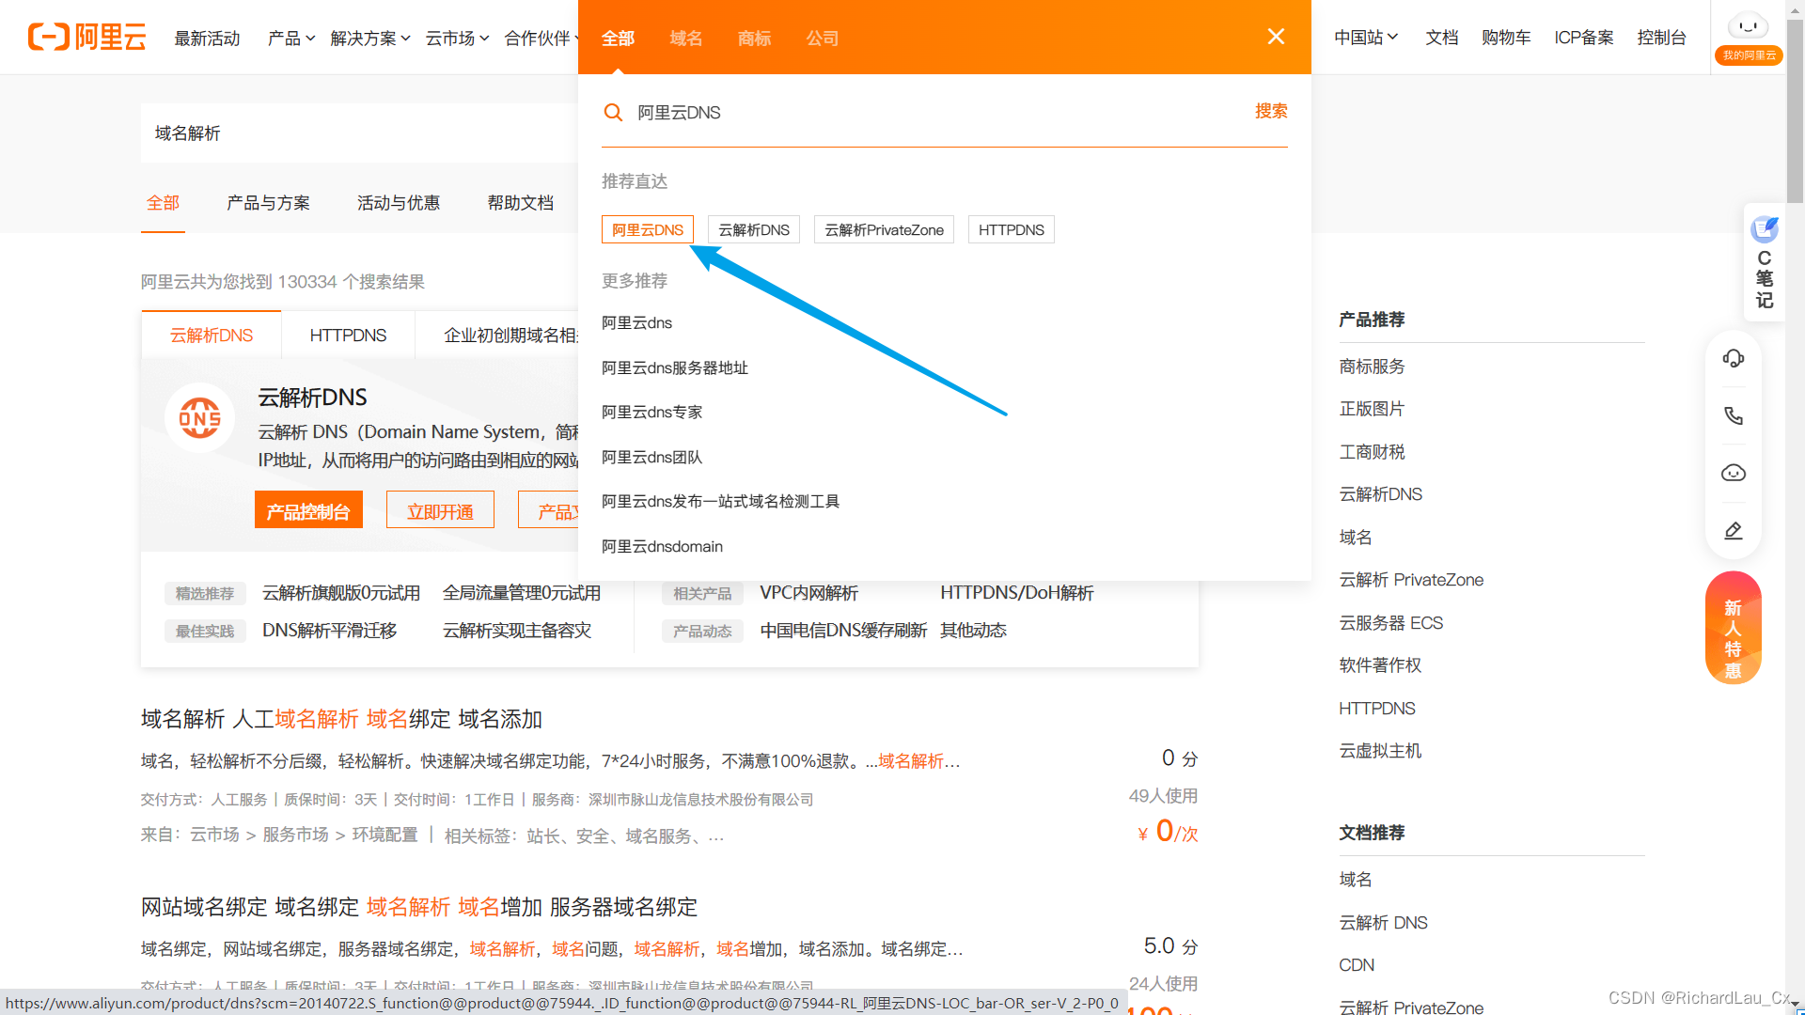Click the headset customer service icon
The image size is (1805, 1015).
pos(1734,358)
